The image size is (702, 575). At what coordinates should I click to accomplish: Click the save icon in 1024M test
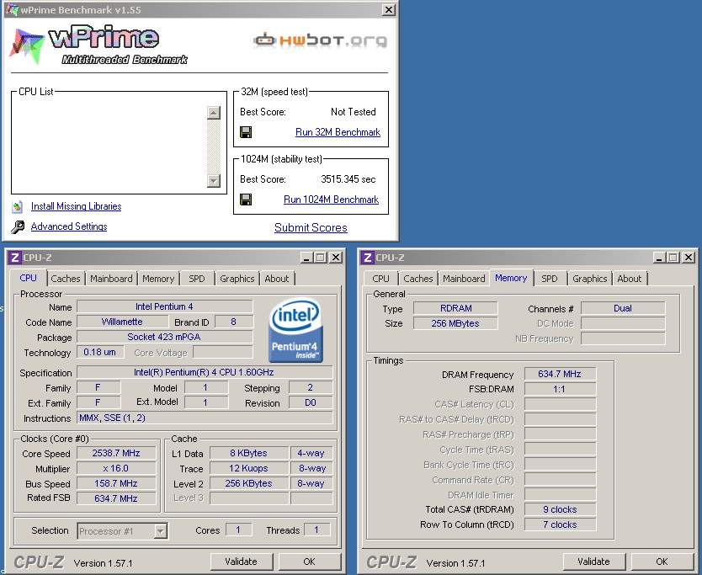pos(246,200)
